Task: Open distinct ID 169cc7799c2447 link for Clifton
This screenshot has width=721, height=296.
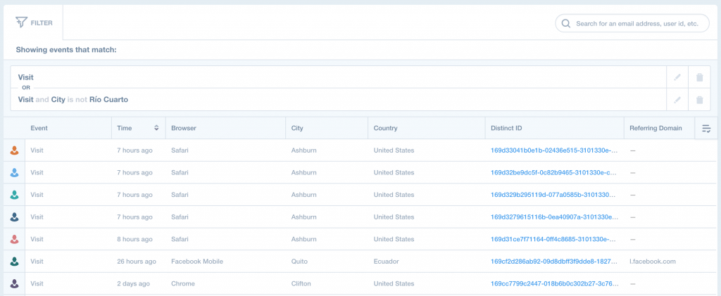Action: (x=554, y=283)
